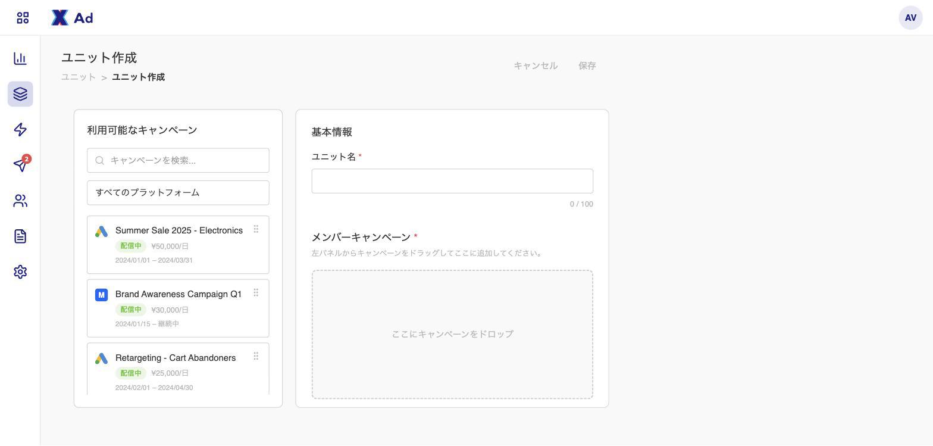
Task: Click the メンバーキャンペーン label
Action: [x=361, y=237]
